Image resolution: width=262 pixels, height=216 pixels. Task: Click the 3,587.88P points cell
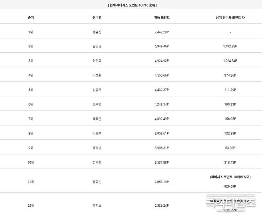162,162
